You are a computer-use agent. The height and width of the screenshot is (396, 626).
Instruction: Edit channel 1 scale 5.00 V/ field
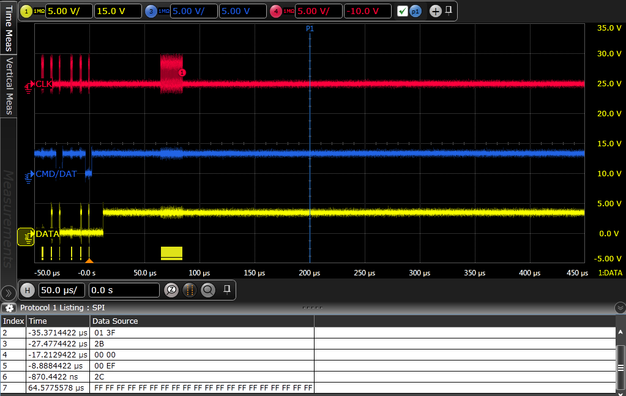pos(69,11)
